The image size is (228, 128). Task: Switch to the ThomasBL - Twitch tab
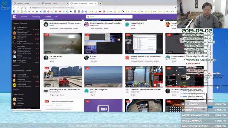coord(27,4)
